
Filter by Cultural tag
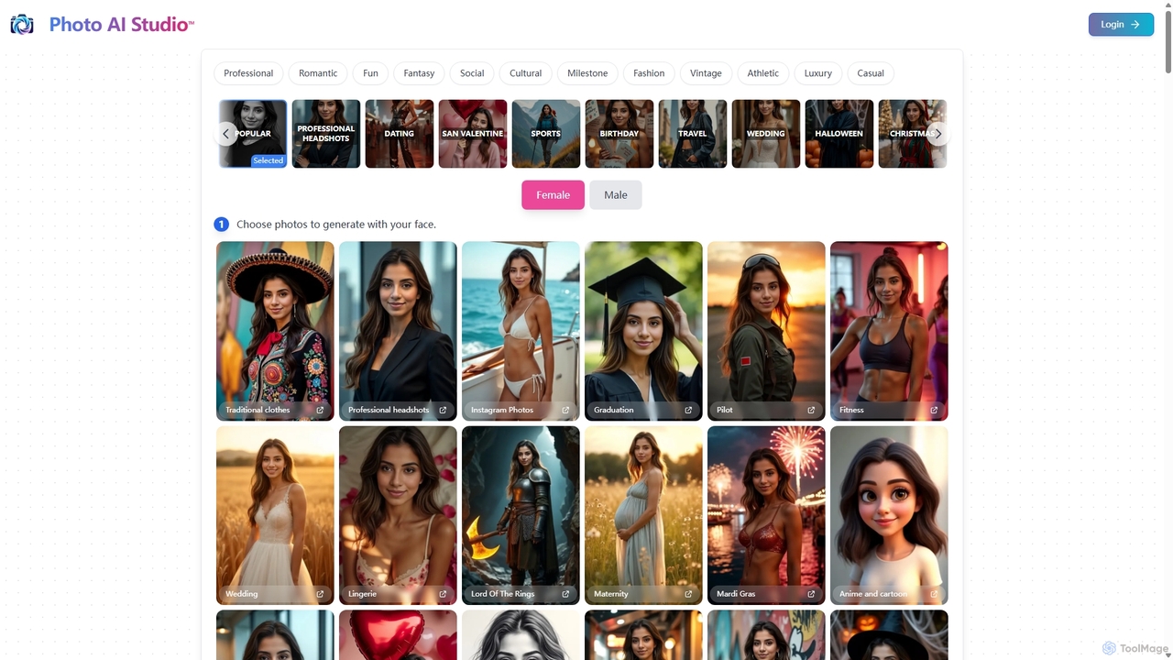click(x=525, y=73)
